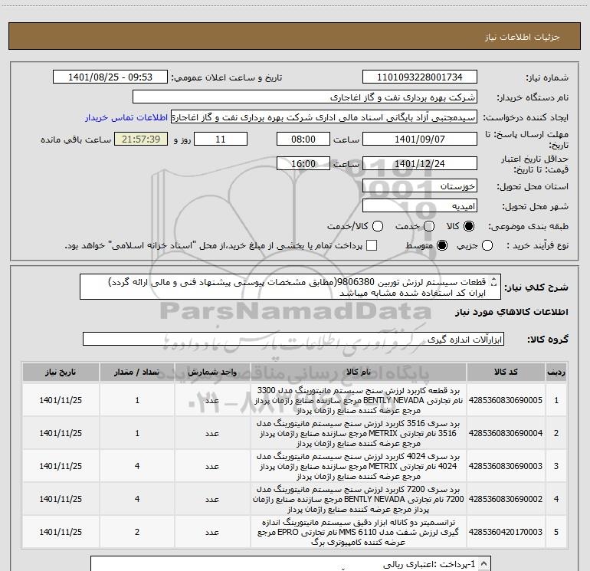Click the شماره نیاز number field
This screenshot has width=590, height=571.
click(x=420, y=77)
